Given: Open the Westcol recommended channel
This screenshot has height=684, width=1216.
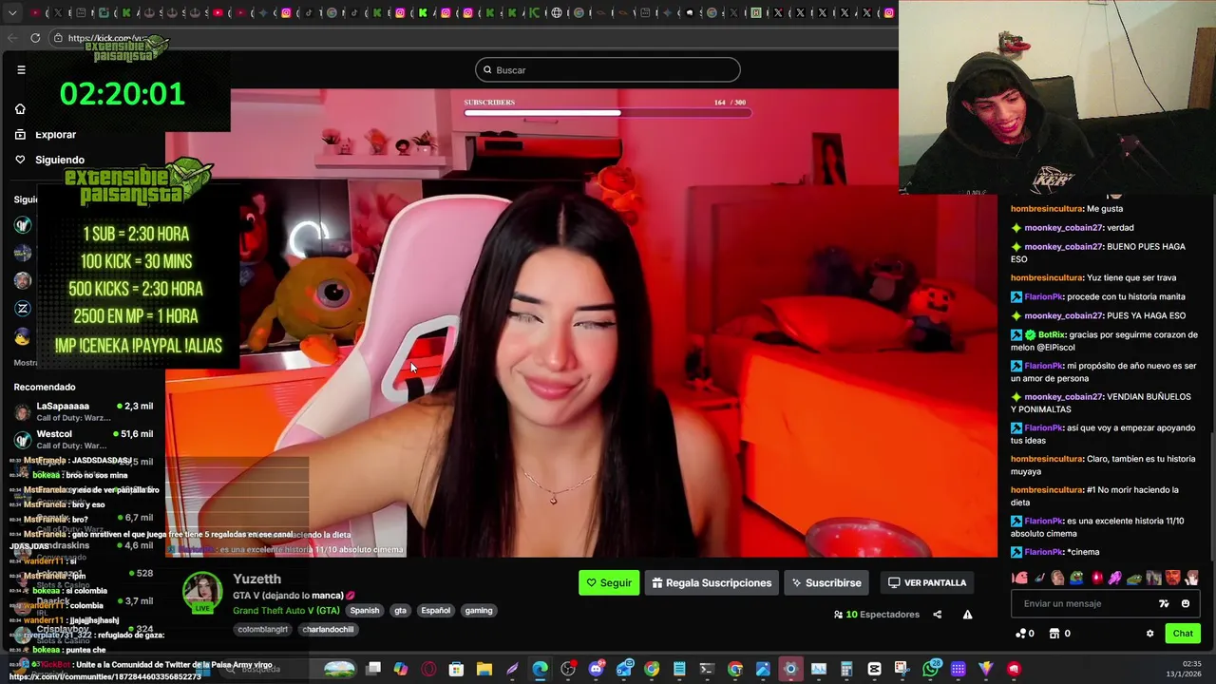Looking at the screenshot, I should click(x=84, y=439).
